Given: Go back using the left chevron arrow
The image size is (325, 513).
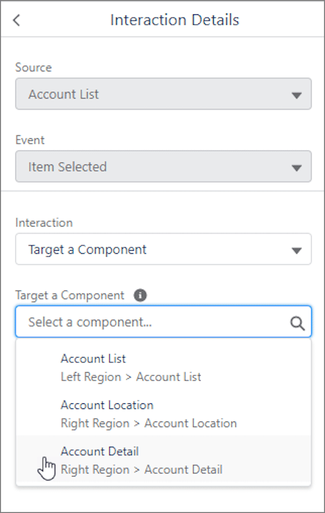Looking at the screenshot, I should [x=16, y=20].
